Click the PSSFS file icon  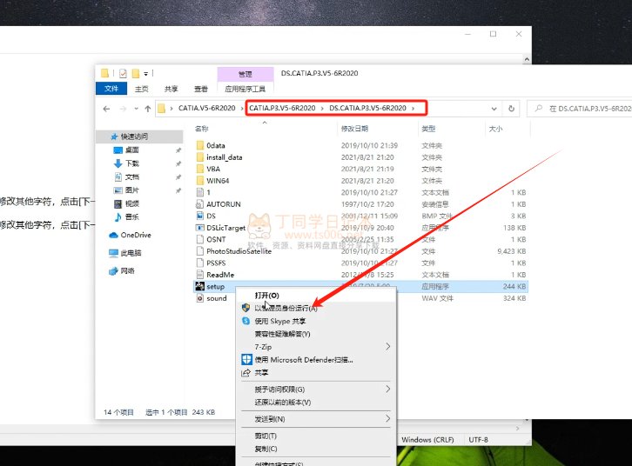tap(200, 263)
